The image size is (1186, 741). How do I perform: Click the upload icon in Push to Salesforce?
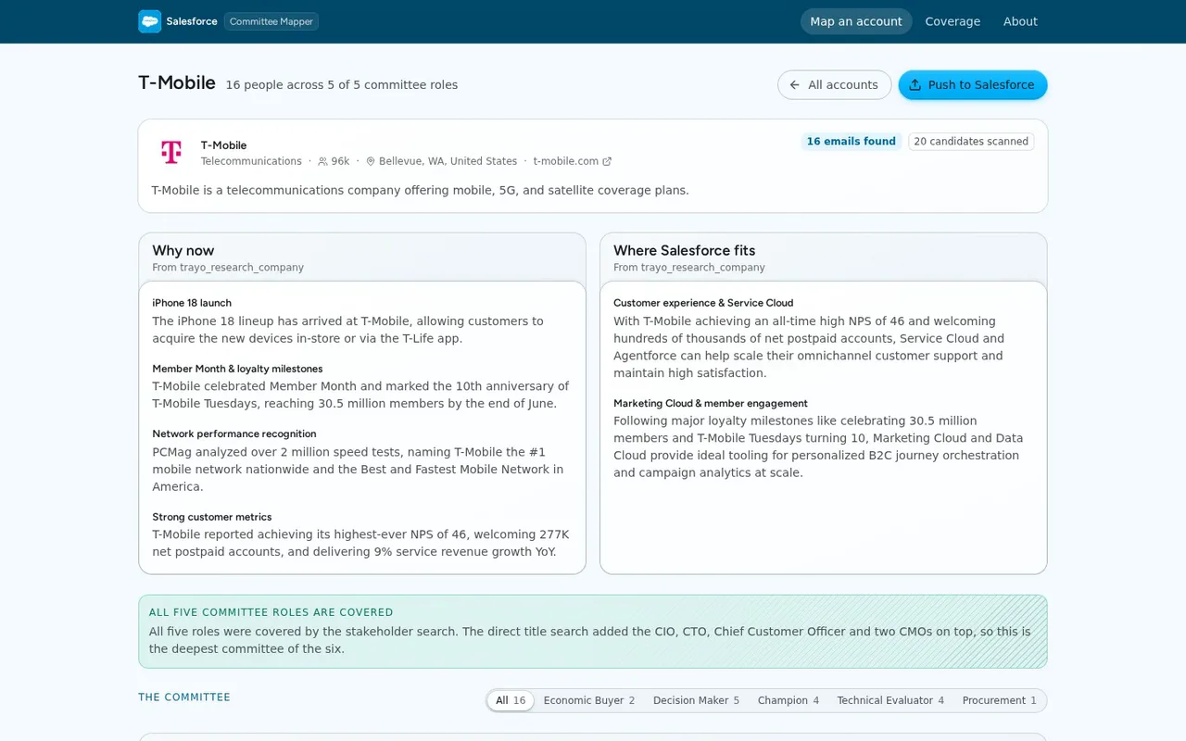915,85
